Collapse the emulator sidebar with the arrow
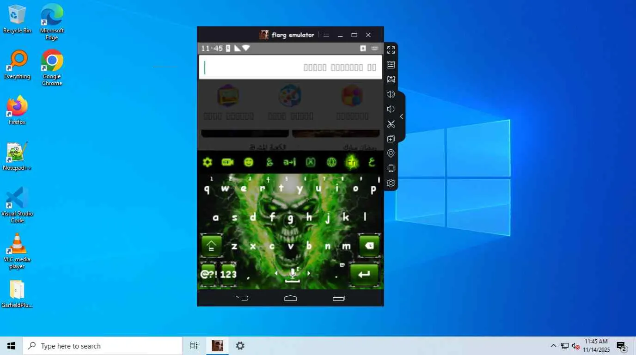Screen dimensions: 636x355 click(x=401, y=116)
